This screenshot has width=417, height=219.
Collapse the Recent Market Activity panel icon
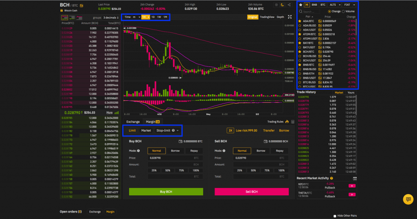pos(355,179)
